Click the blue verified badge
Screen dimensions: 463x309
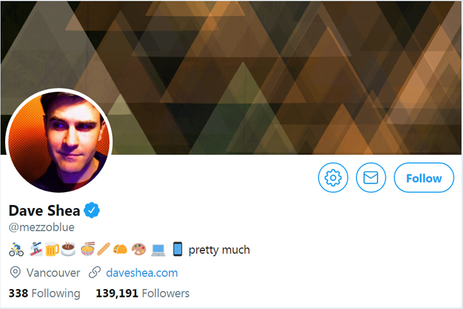[x=92, y=210]
